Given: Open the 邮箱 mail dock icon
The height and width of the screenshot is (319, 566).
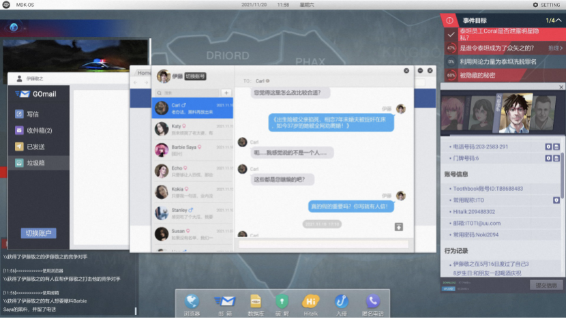Looking at the screenshot, I should [x=225, y=302].
